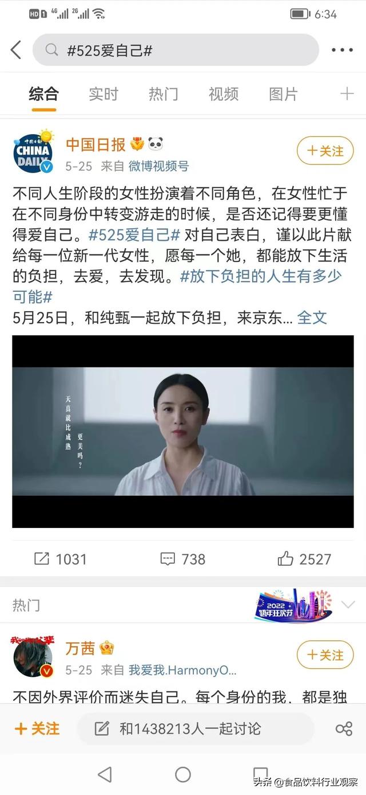Open 微博视频号 source link
This screenshot has height=795, width=366.
[158, 166]
